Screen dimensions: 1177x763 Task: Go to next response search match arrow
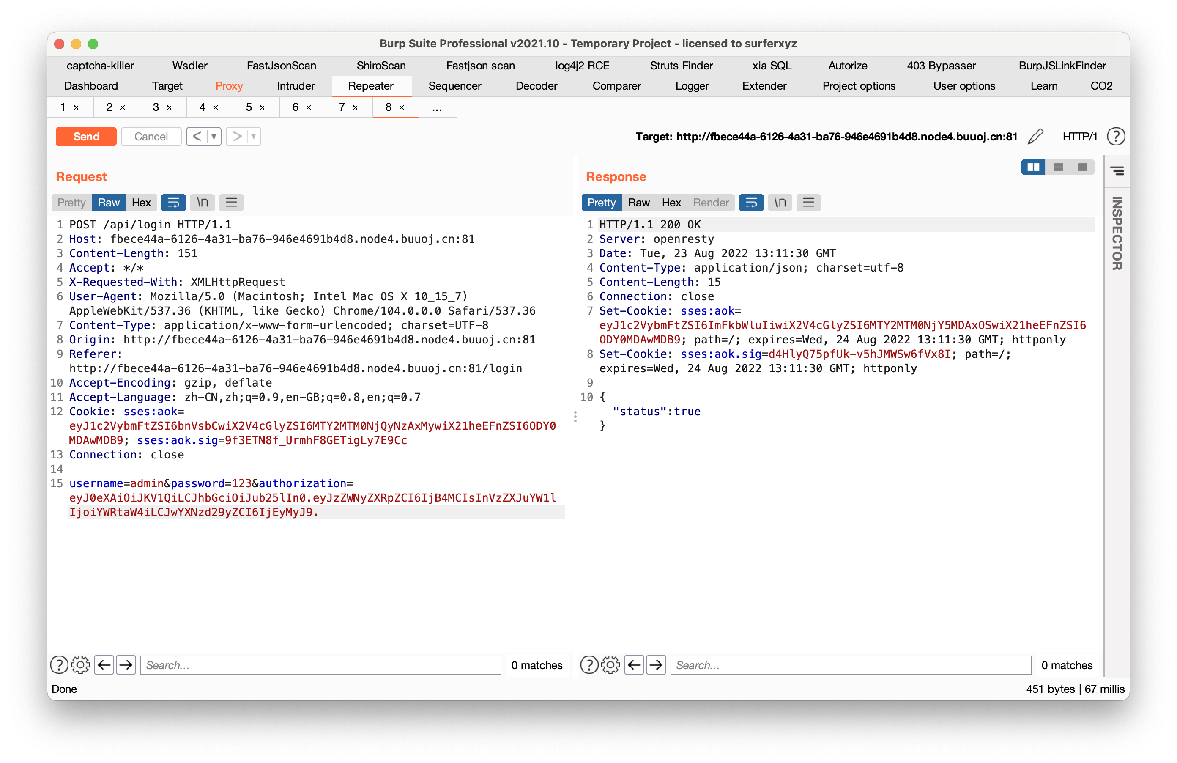tap(656, 665)
